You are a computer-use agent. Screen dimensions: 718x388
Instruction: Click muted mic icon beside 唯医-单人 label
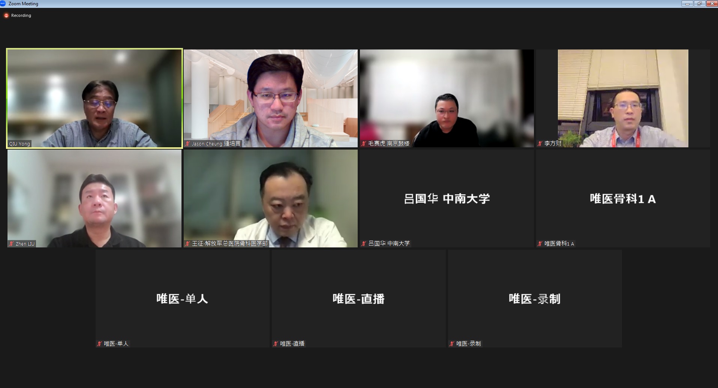(99, 344)
